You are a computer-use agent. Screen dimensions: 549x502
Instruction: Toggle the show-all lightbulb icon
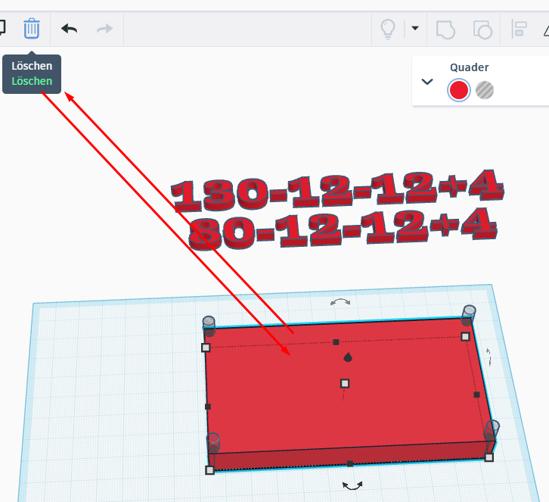[x=388, y=29]
